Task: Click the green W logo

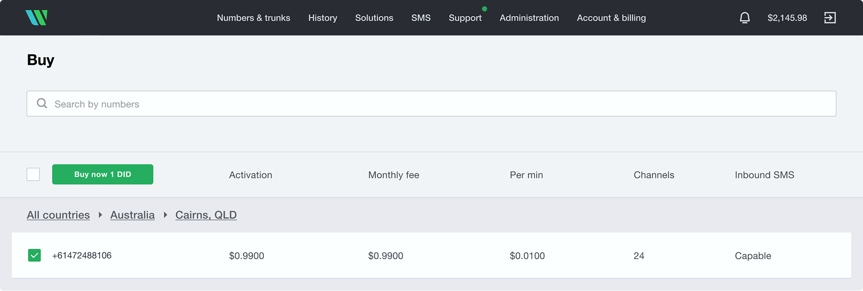Action: coord(36,18)
